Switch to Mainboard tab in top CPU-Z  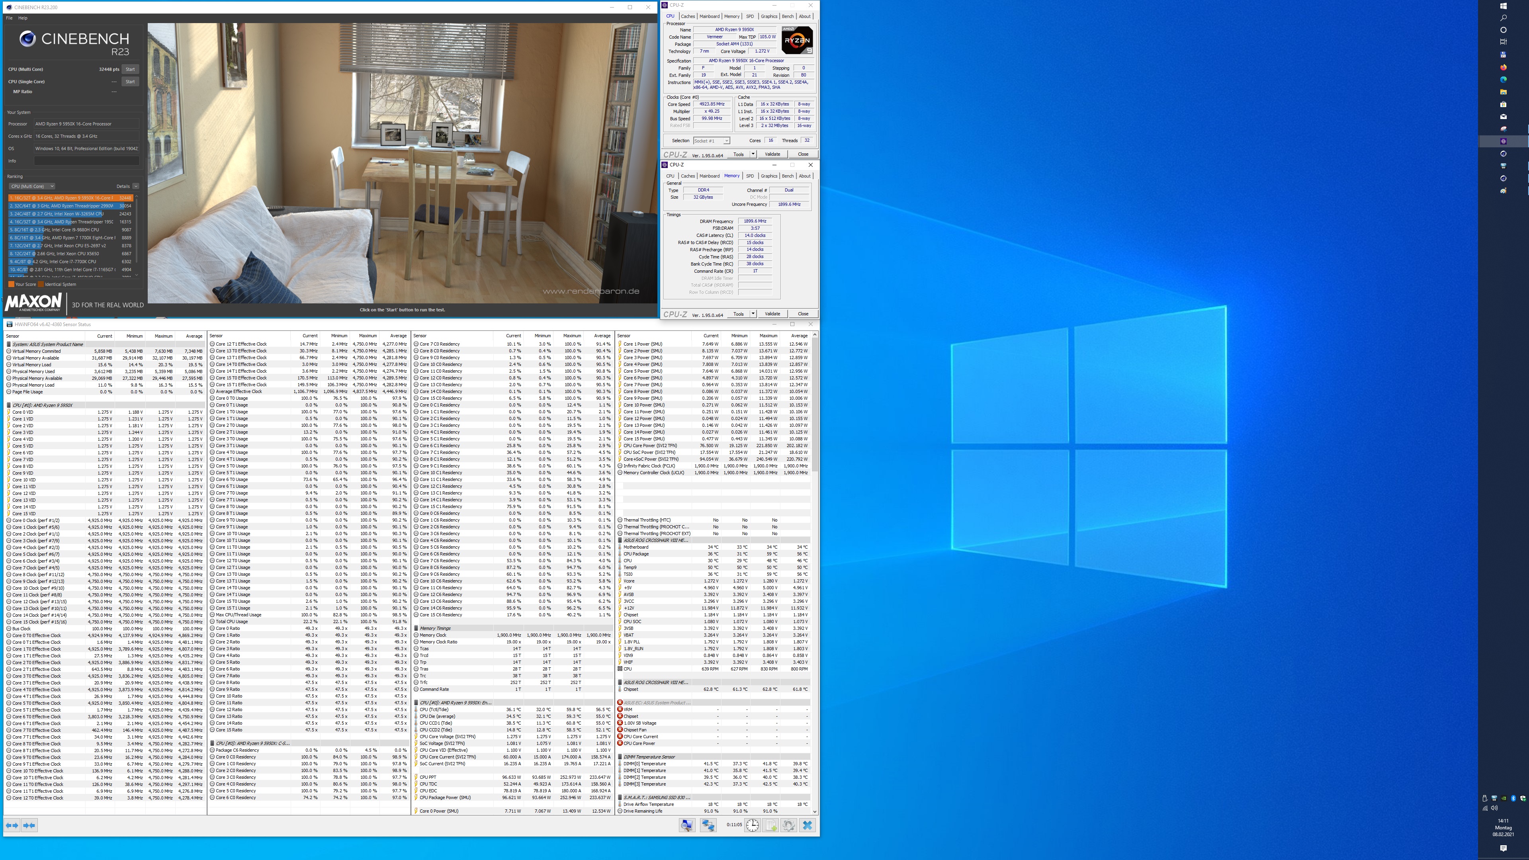point(709,17)
